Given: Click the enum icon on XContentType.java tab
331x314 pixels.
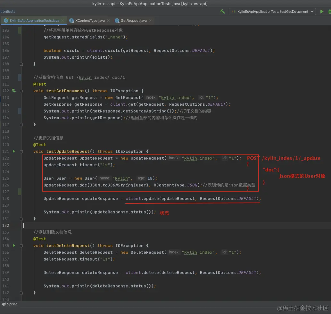Looking at the screenshot, I should [71, 21].
